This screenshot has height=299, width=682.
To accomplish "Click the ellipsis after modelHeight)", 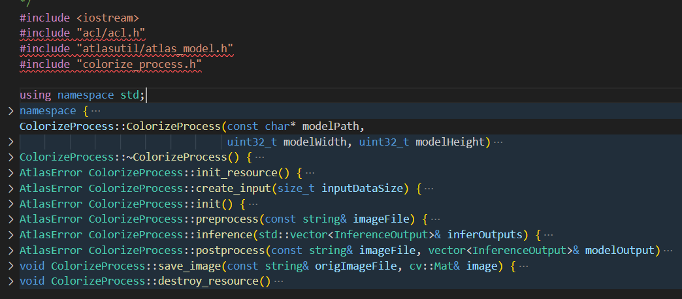I will (498, 142).
